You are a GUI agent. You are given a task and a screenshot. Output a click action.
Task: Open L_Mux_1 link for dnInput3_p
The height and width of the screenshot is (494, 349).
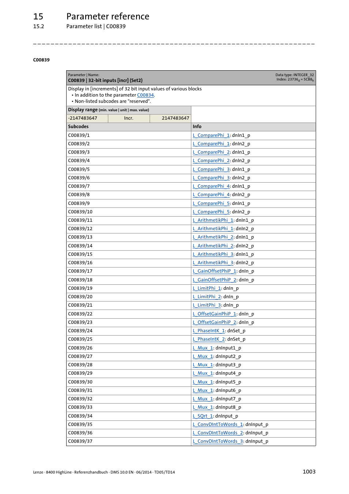pos(203,365)
